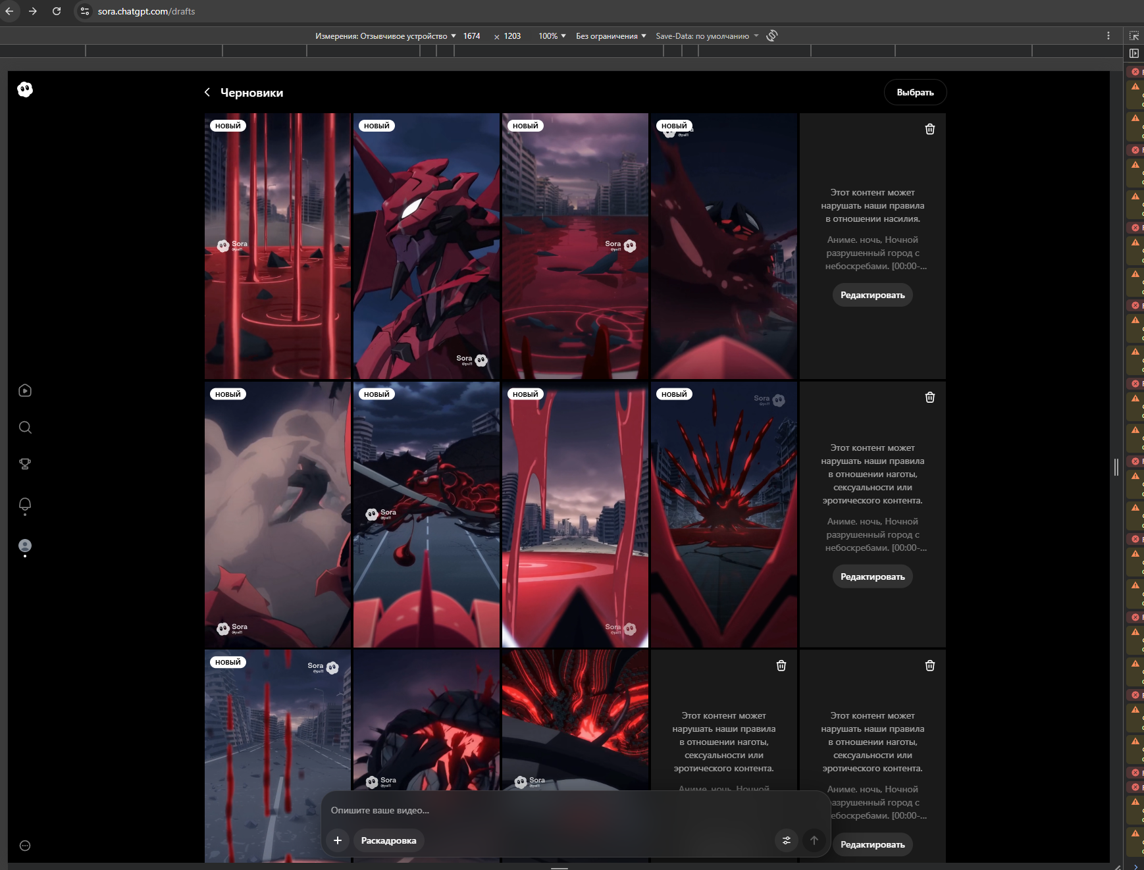
Task: Open the more options ellipsis in the sidebar
Action: tap(25, 846)
